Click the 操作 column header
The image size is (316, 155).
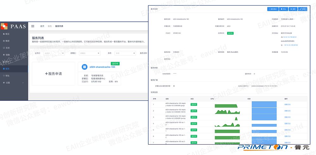pyautogui.click(x=286, y=99)
